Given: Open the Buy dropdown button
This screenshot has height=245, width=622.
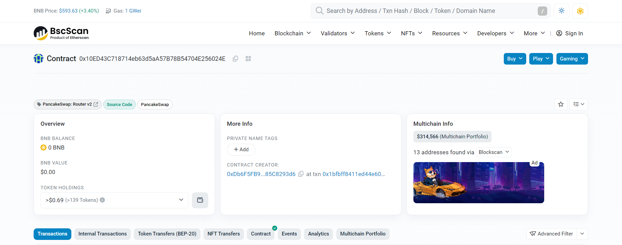Looking at the screenshot, I should (515, 59).
